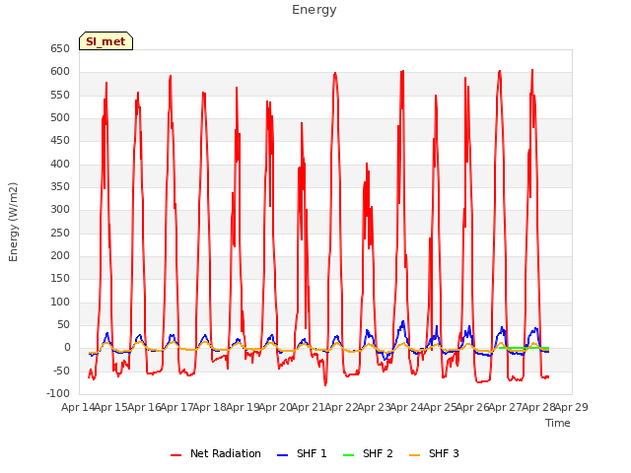This screenshot has height=473, width=631.
Task: Click the blue SHF 1 legend marker
Action: coord(283,455)
